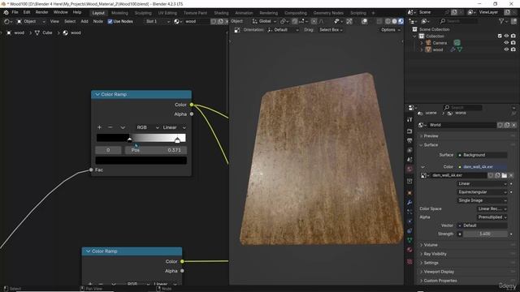This screenshot has height=292, width=520.
Task: Click the material sphere icon beside wood name
Action: (177, 22)
